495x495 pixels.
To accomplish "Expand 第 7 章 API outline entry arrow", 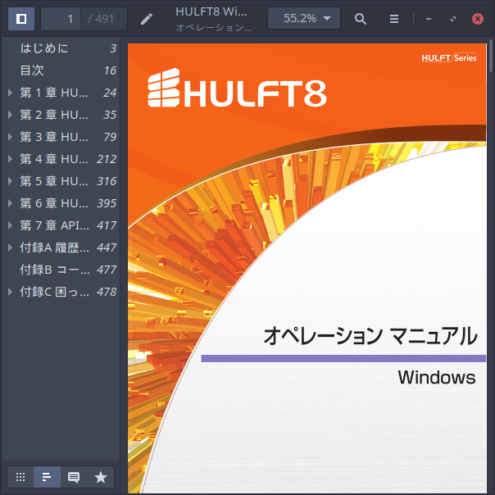I will [x=10, y=225].
